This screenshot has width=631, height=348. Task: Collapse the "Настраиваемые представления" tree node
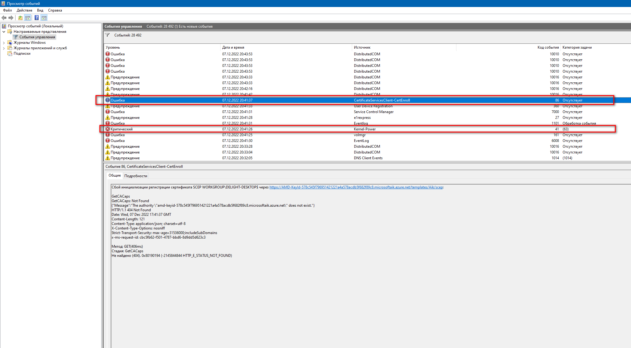click(x=4, y=32)
